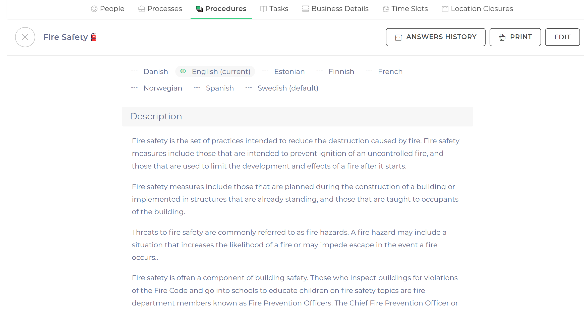Click paragraph starting 'Threats to fire safety'
The width and height of the screenshot is (584, 309).
pos(289,245)
